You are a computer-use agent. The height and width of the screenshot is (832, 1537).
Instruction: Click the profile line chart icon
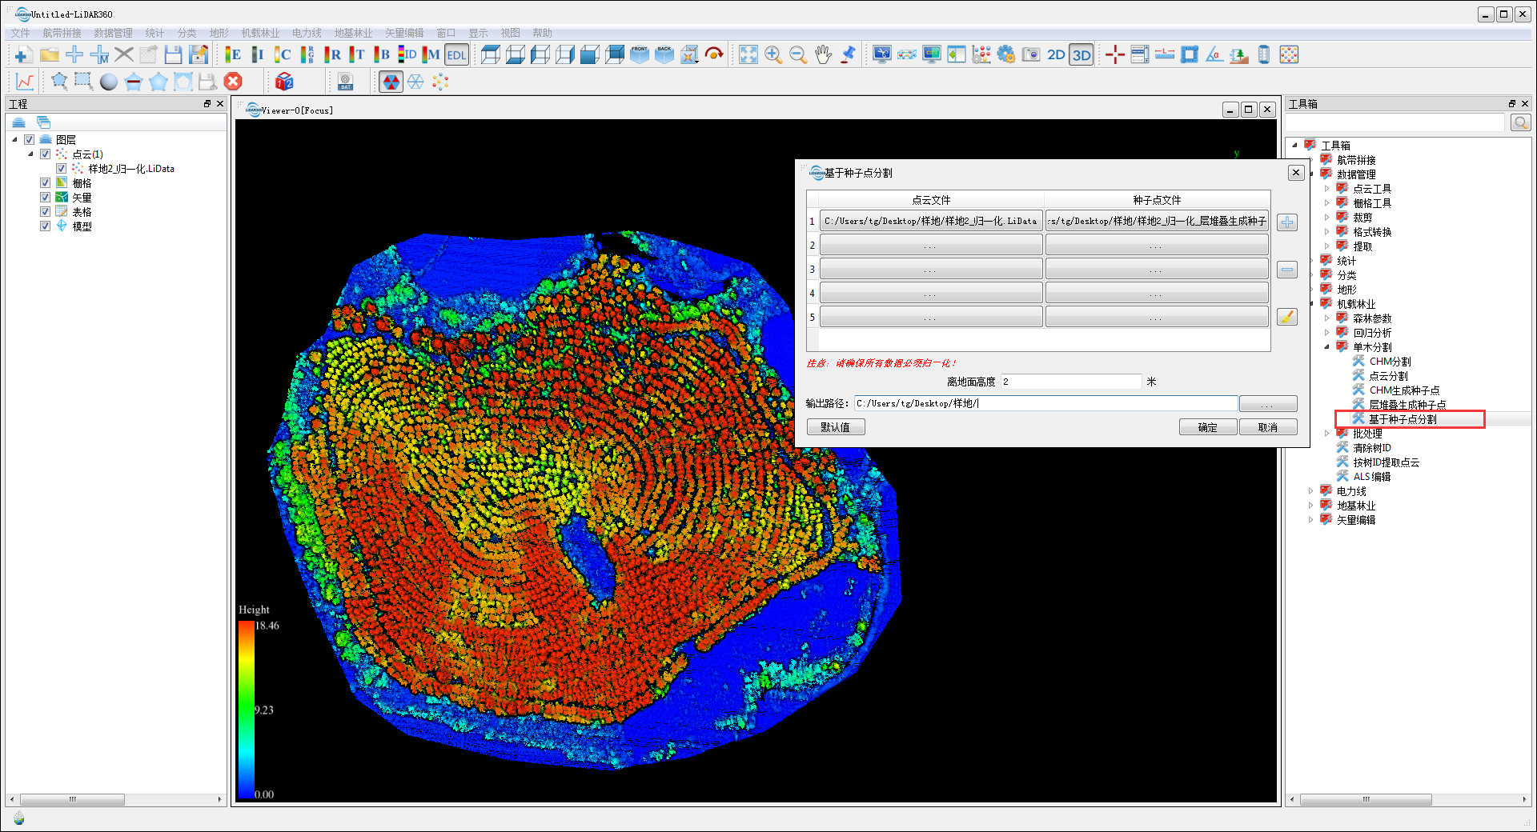coord(25,82)
